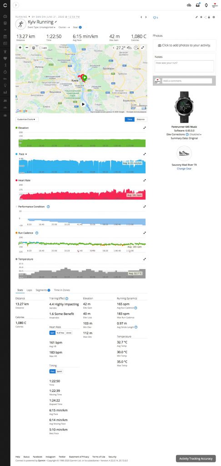Expand the Performance Condition chart
Screen dimensions: 221x466
tap(145, 207)
